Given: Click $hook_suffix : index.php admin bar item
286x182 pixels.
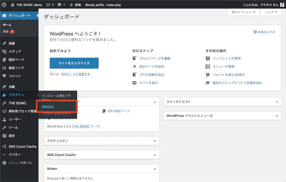Looking at the screenshot, I should tap(103, 5).
